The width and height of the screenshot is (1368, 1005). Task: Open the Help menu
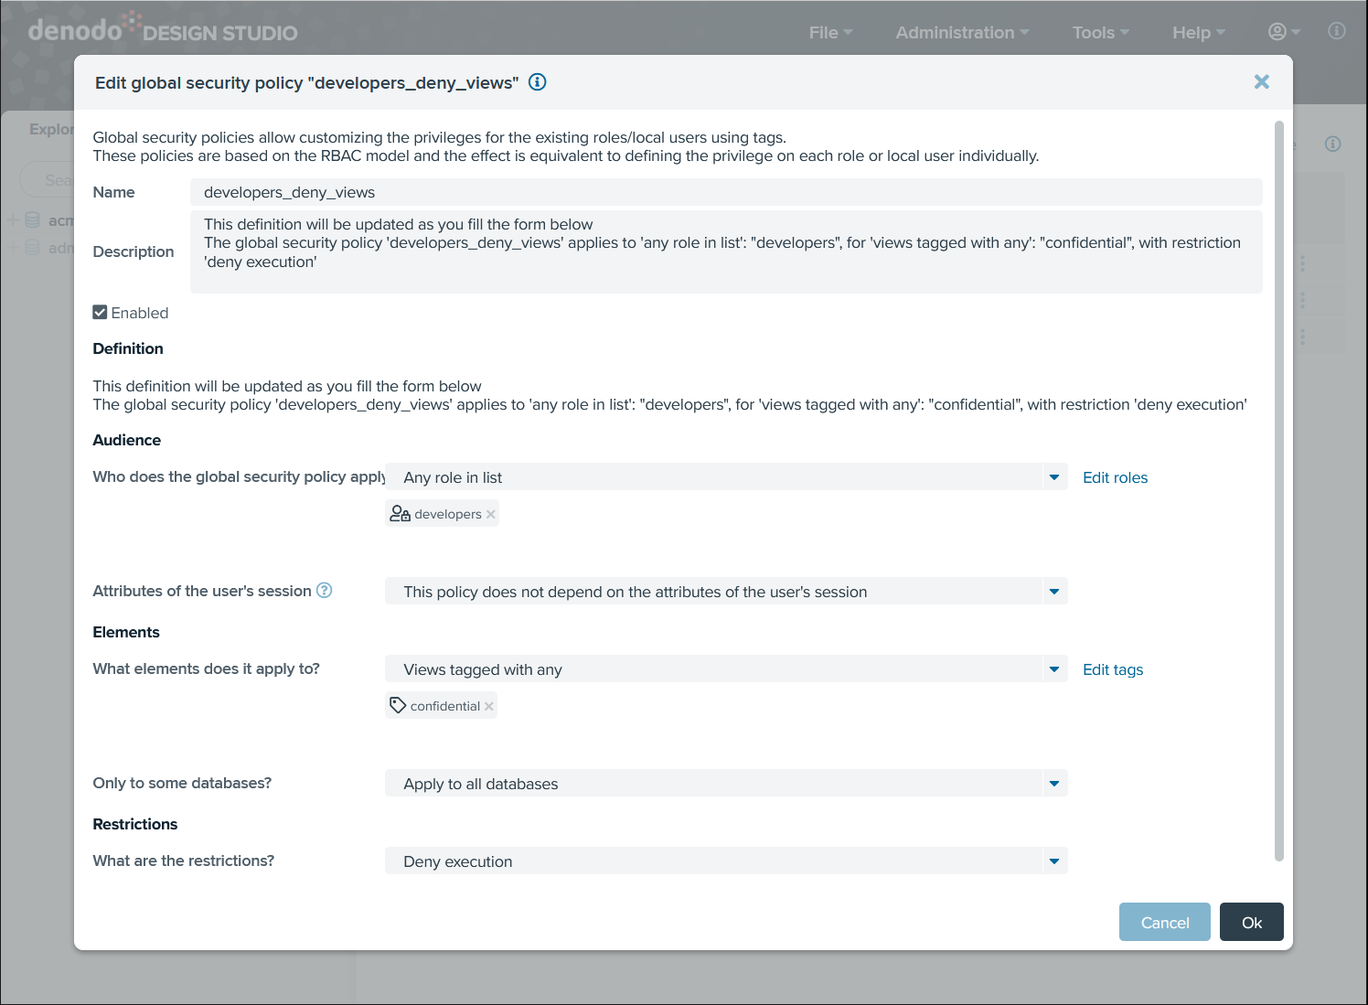[1199, 33]
